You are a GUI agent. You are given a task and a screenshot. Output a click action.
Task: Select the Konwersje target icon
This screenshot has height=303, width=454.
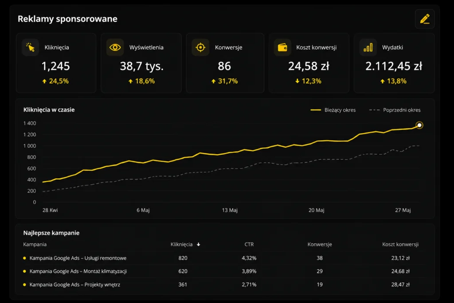click(x=200, y=47)
